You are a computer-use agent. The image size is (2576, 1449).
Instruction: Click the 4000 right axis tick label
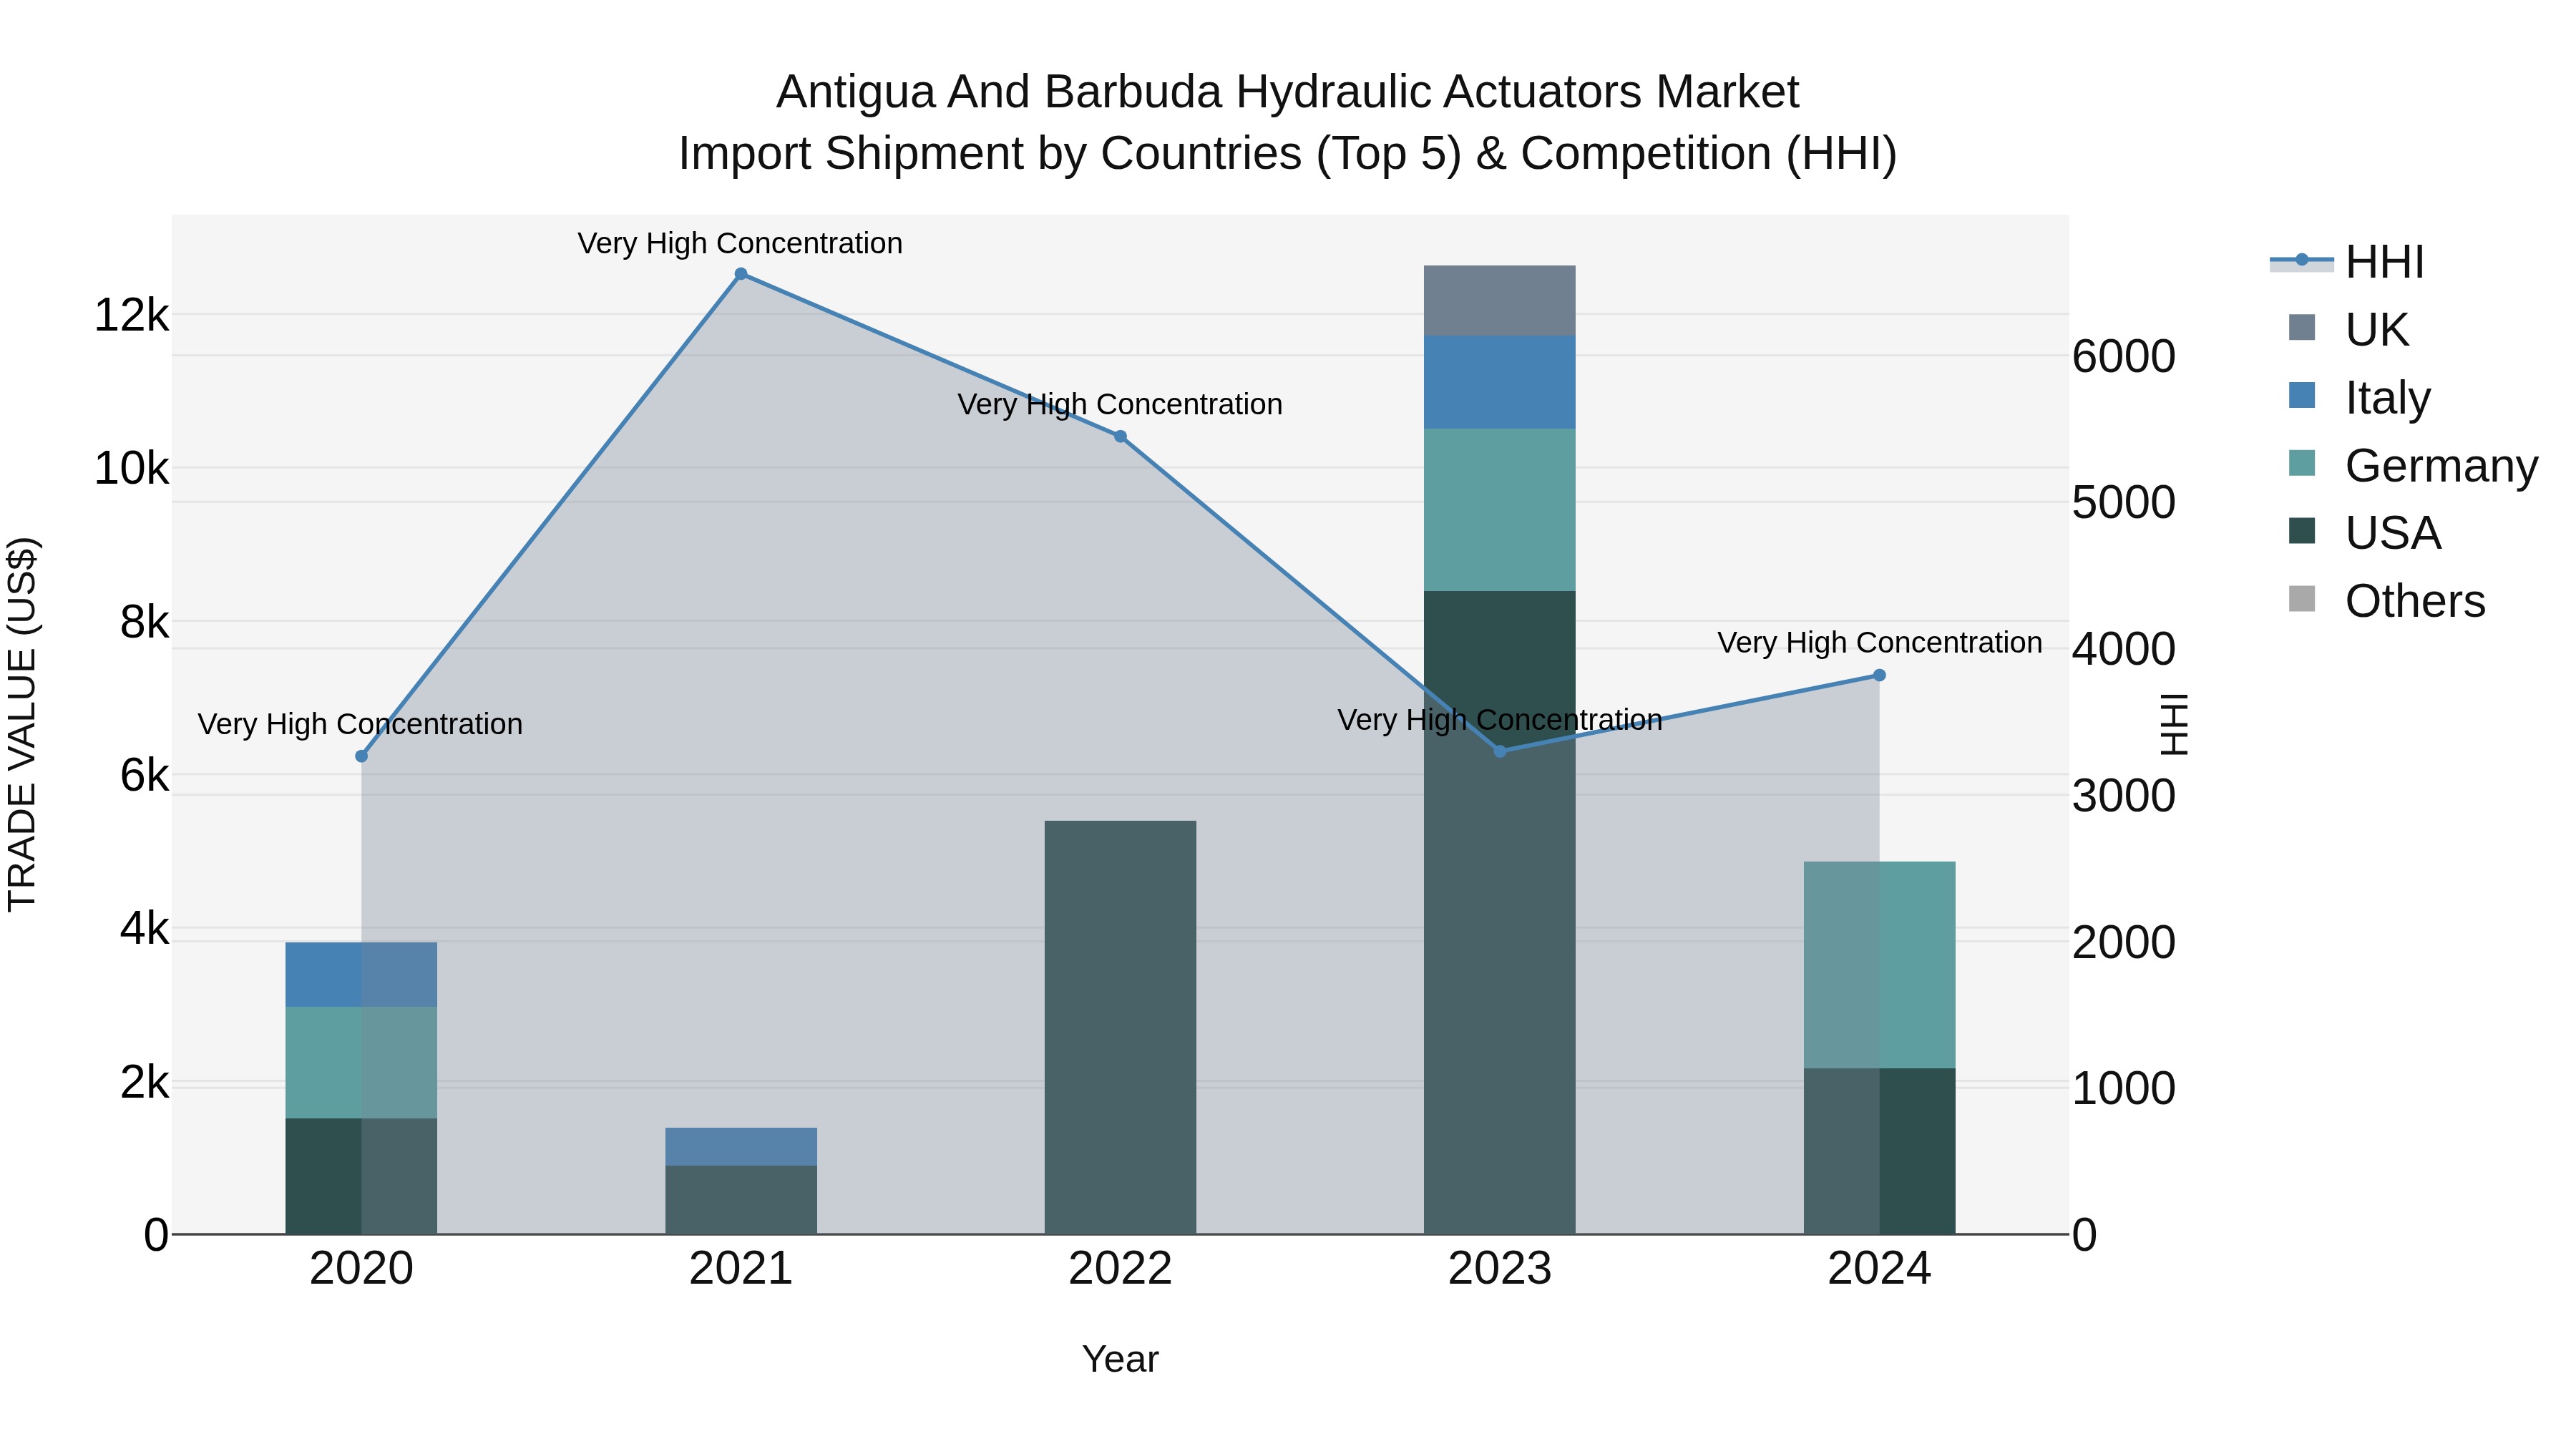tap(2124, 650)
